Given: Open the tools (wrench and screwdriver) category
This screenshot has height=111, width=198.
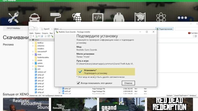Looking at the screenshot, I should click(13, 18).
